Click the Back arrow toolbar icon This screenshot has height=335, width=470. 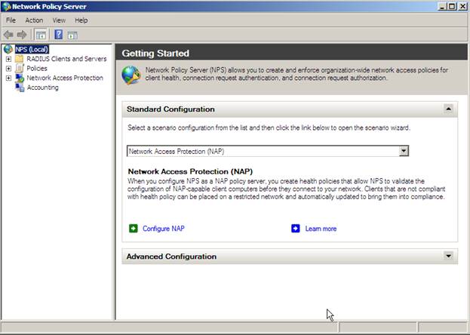click(8, 34)
